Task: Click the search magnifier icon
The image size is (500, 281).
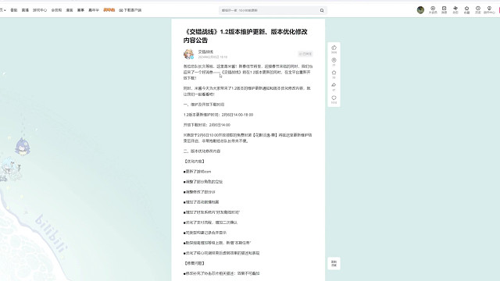Action: (x=322, y=10)
